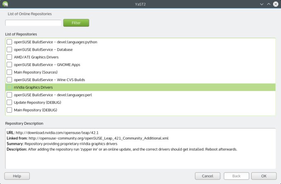This screenshot has height=184, width=281.
Task: Check the Wine CVS Builds repository
Action: 10,80
